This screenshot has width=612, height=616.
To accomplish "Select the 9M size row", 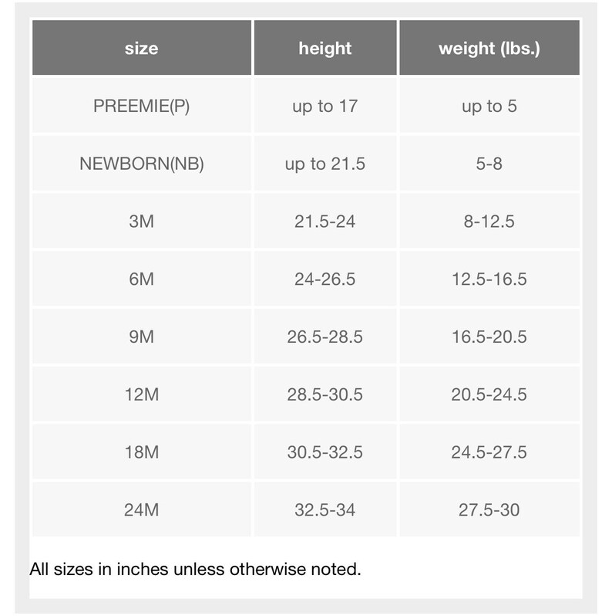I will point(306,337).
